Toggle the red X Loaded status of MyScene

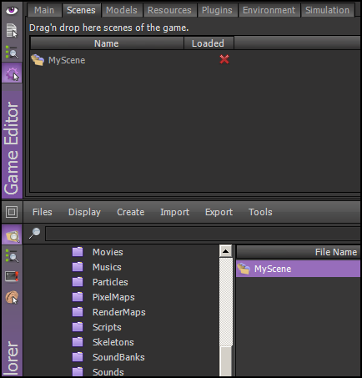tap(224, 59)
